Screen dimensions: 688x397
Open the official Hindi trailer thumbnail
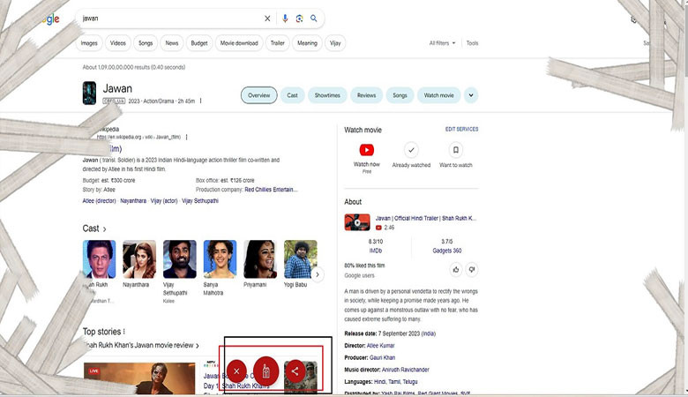(357, 222)
